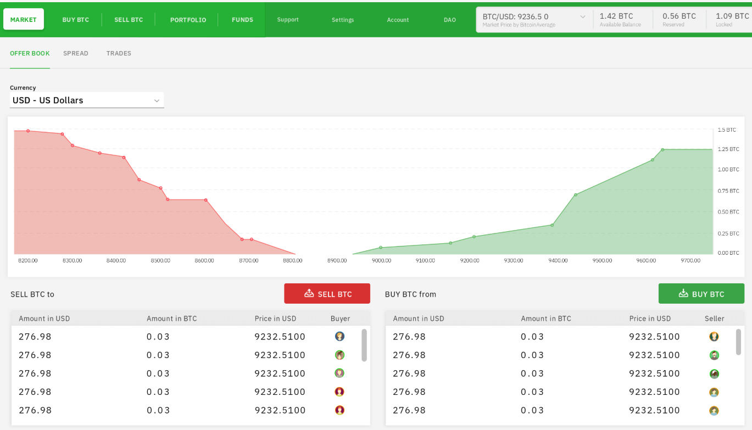Click the BUY BTC from heading
The width and height of the screenshot is (752, 430).
pos(410,294)
